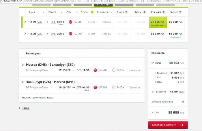Select Бизнес fare for flight S7 788
Viewport: 202px width, 131px height.
pos(176,22)
